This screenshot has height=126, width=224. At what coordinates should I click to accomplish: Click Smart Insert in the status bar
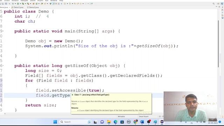point(143,117)
